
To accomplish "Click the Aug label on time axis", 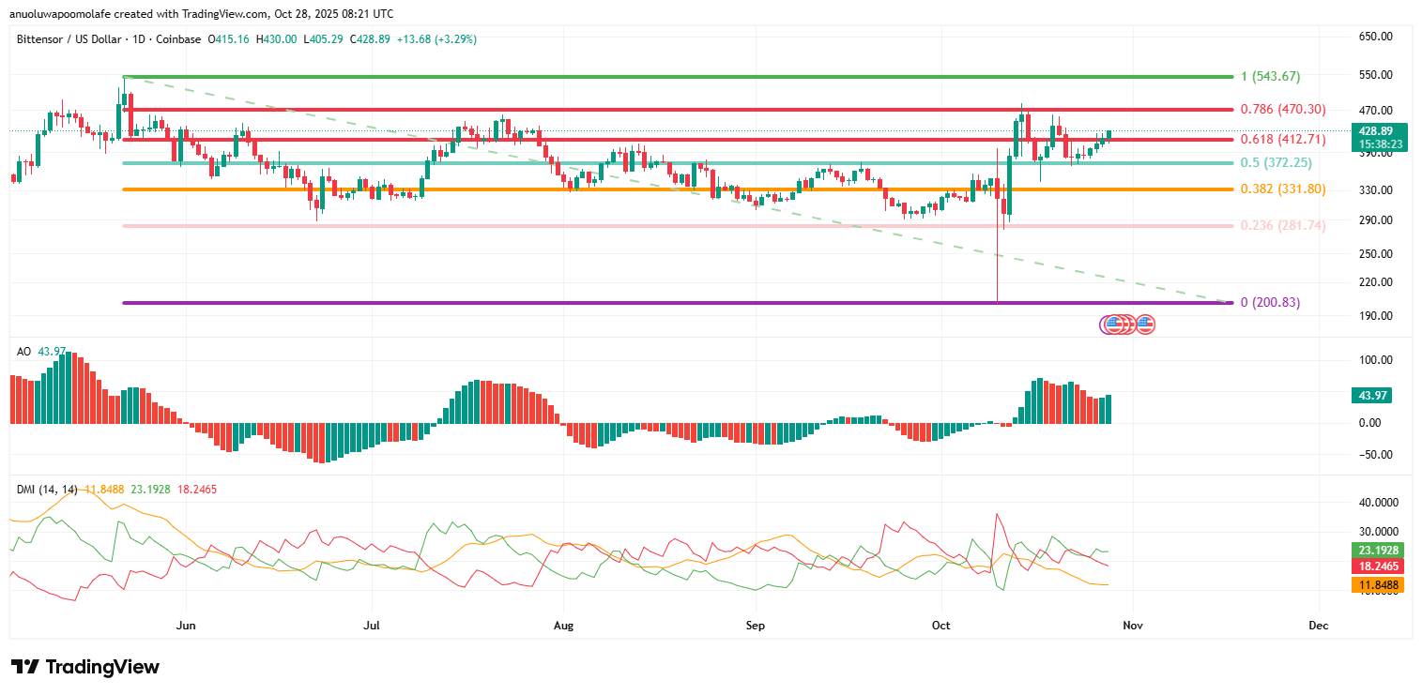I will click(x=563, y=625).
